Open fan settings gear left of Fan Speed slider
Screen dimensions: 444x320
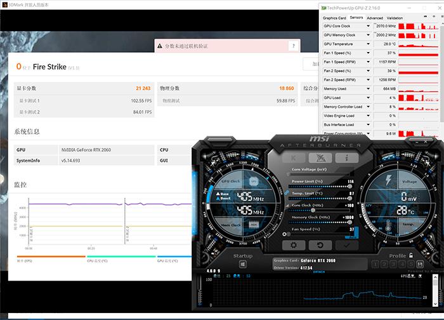[284, 234]
